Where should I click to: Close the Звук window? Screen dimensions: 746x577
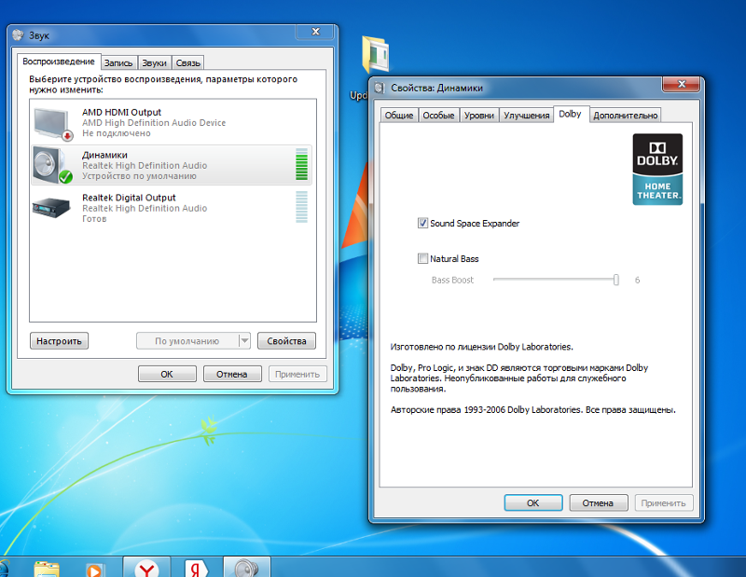[x=316, y=32]
